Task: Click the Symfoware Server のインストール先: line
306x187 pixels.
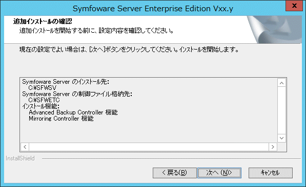Action: tap(66, 82)
